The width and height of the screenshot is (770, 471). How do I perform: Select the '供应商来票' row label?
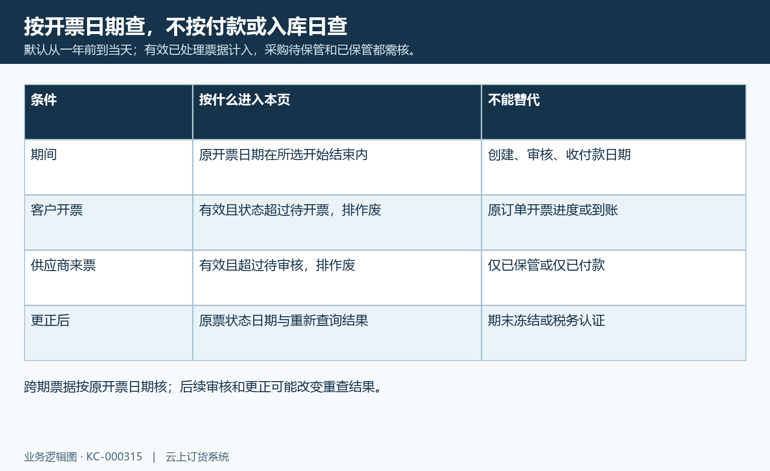(x=109, y=278)
